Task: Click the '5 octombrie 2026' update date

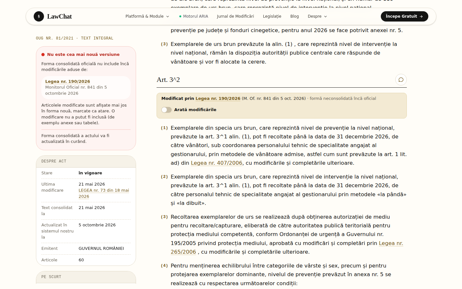Action: tap(97, 225)
